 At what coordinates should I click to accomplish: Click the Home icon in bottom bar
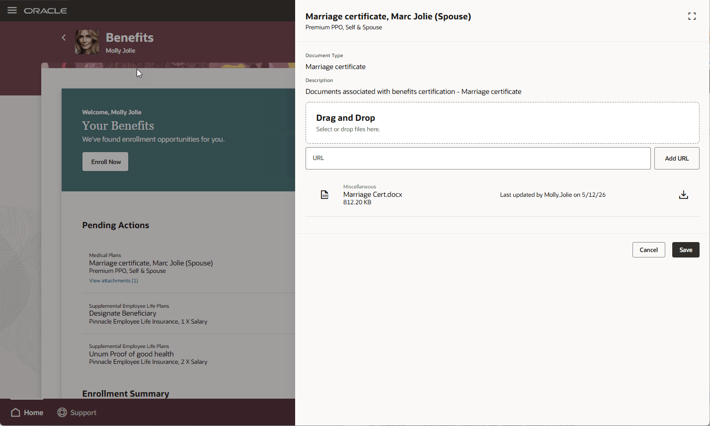click(x=16, y=413)
